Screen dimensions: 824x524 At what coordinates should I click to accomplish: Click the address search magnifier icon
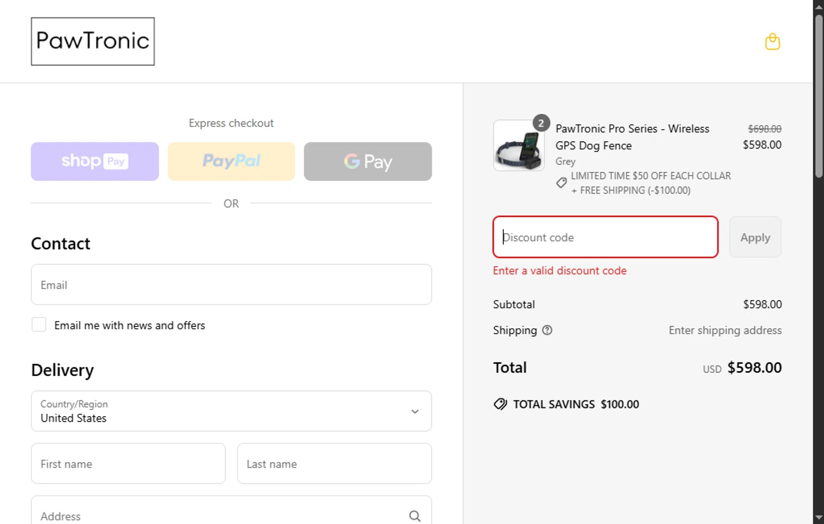point(415,516)
